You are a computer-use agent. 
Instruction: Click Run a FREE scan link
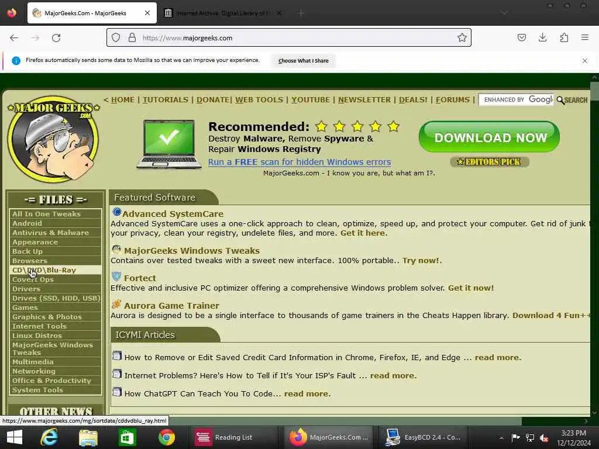pos(299,162)
